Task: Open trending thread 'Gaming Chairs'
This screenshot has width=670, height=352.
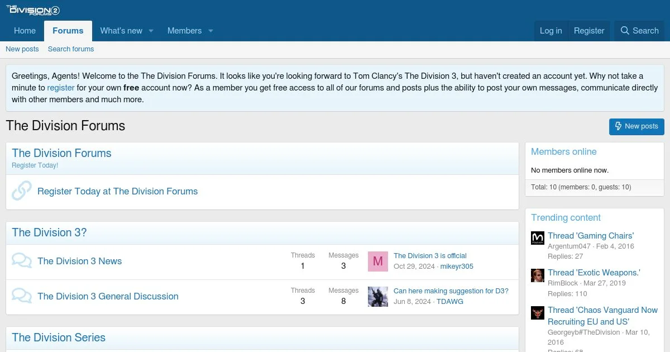Action: 591,236
